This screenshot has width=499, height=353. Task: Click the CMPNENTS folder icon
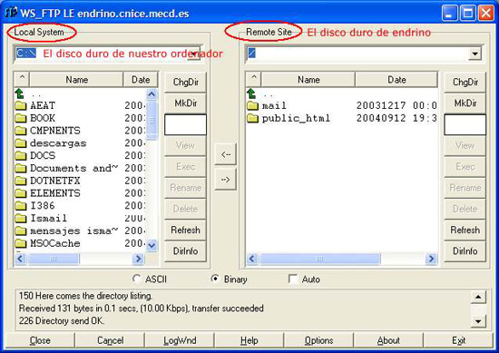(20, 131)
